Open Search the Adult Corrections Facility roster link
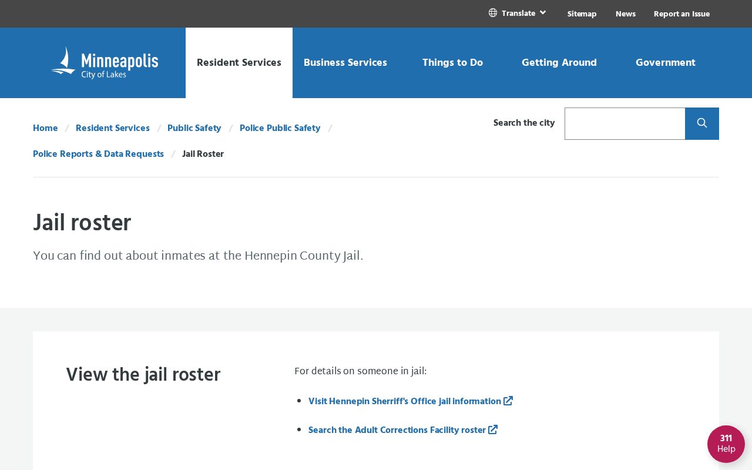Screen dimensions: 752x470 coord(397,430)
